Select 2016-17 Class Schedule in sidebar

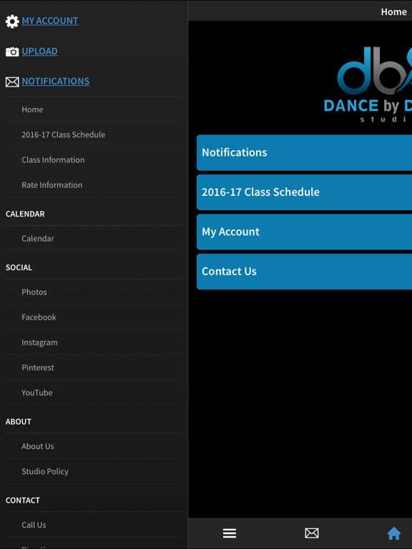pyautogui.click(x=94, y=135)
